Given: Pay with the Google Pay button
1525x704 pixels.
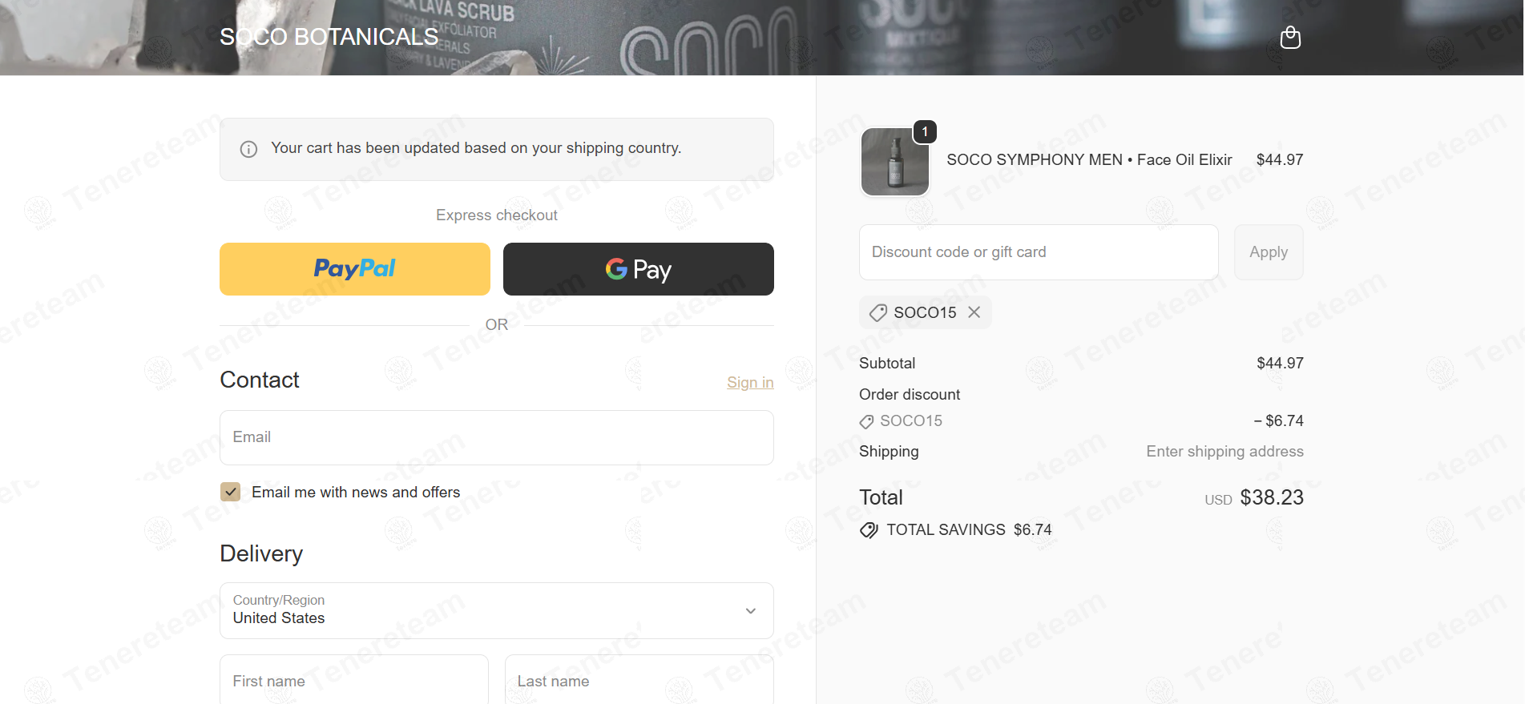Looking at the screenshot, I should pos(638,269).
